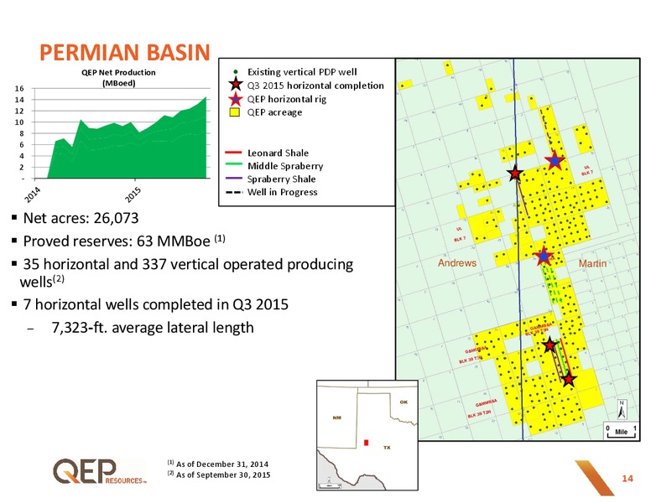Click the '35 horizontal and 337 vertical' bullet
This screenshot has height=503, width=651.
pyautogui.click(x=186, y=272)
